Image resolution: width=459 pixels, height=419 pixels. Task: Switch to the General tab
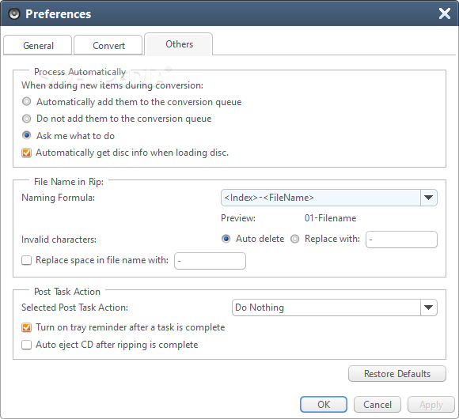[38, 45]
